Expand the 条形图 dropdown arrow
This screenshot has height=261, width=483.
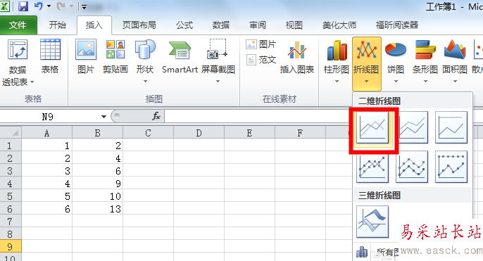point(425,82)
